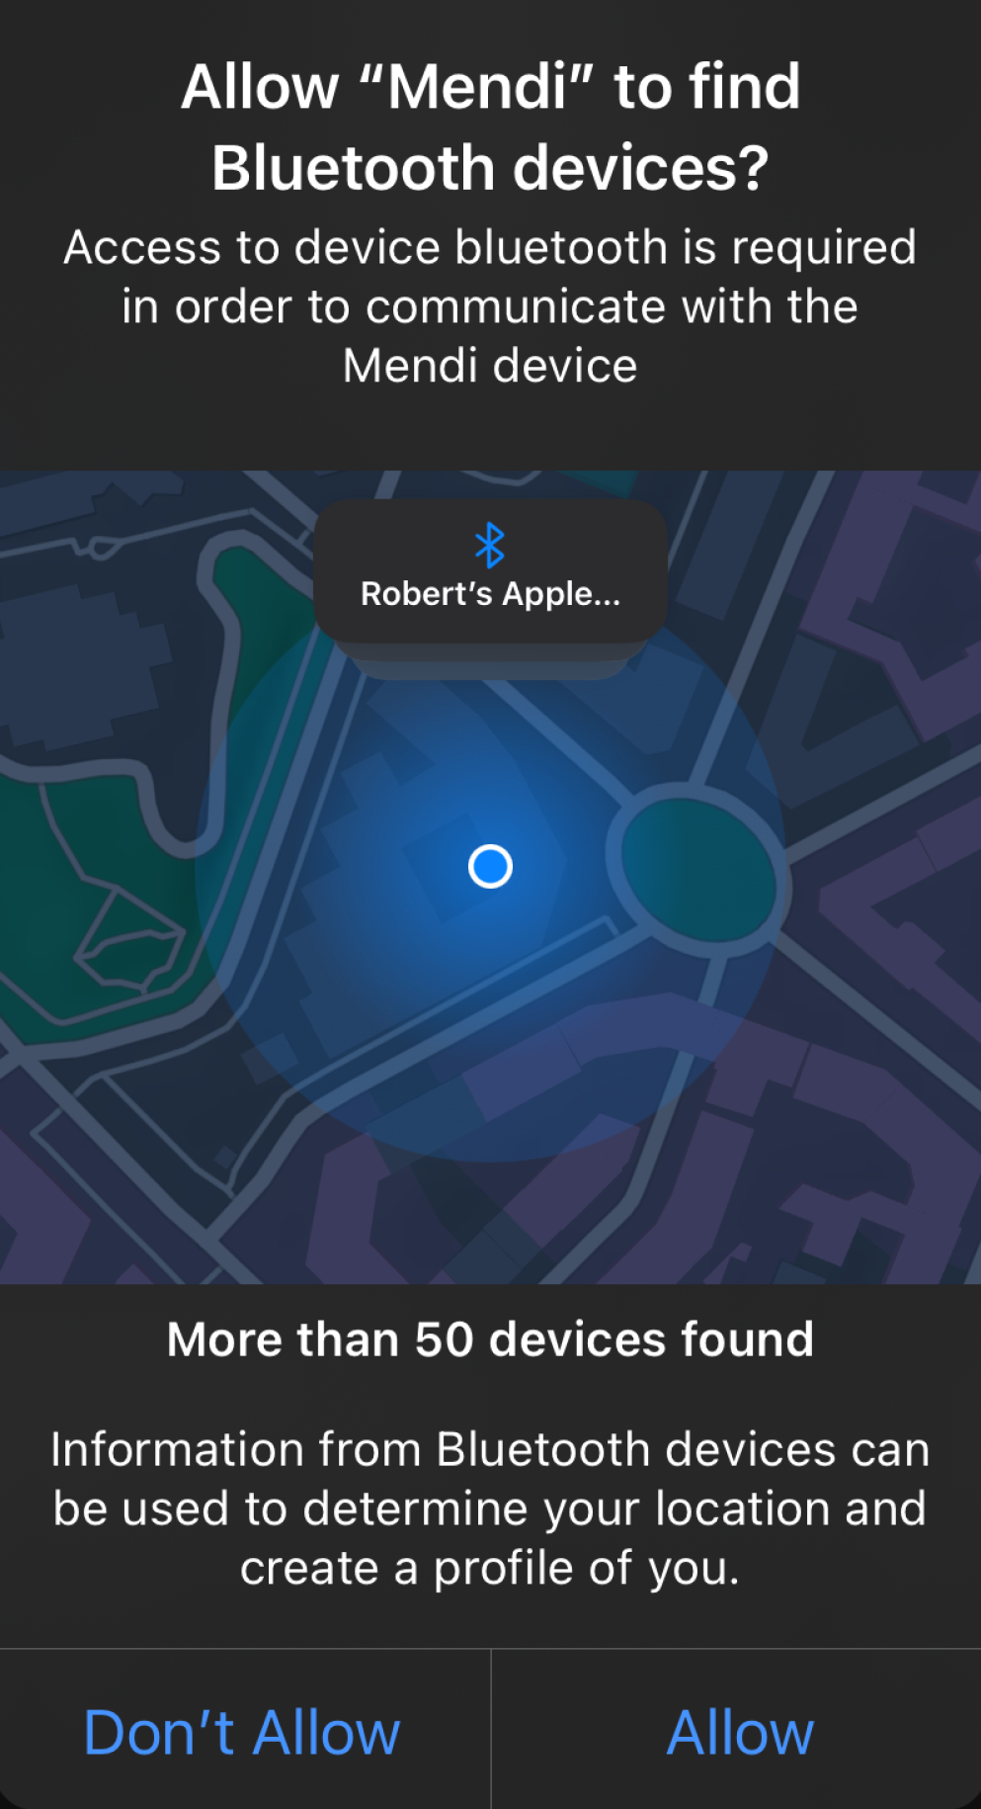
Task: Click Information from Bluetooth devices can text
Action: click(491, 1450)
